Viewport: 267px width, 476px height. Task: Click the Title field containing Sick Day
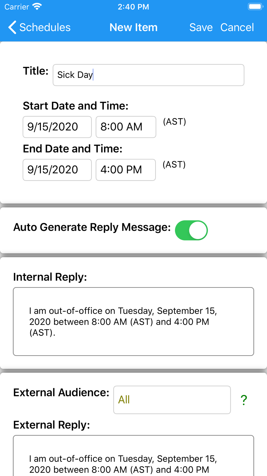point(148,75)
